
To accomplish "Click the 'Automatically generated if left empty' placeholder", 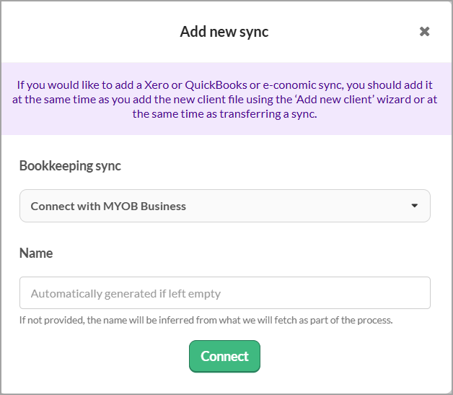I will click(x=126, y=294).
